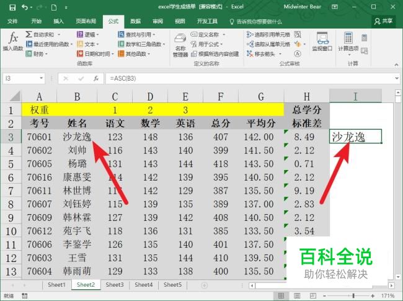Click the Evaluate Formula icon
Viewport: 403px width, 301px height.
pyautogui.click(x=298, y=54)
